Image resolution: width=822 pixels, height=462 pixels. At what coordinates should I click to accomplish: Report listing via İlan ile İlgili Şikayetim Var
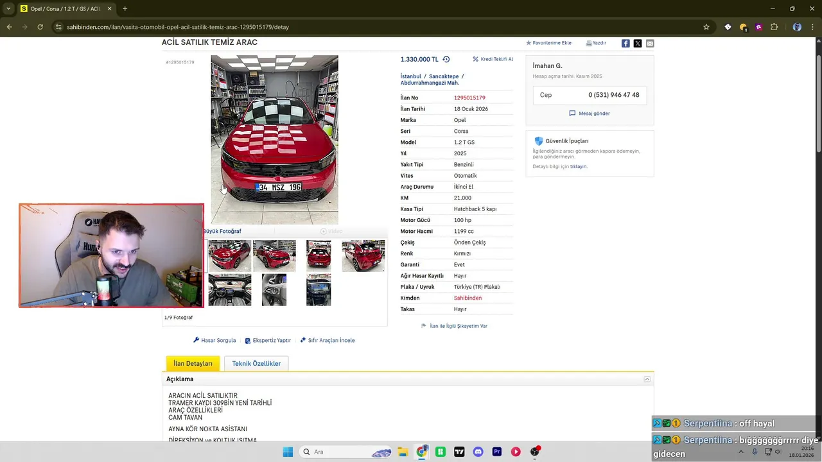(x=454, y=326)
